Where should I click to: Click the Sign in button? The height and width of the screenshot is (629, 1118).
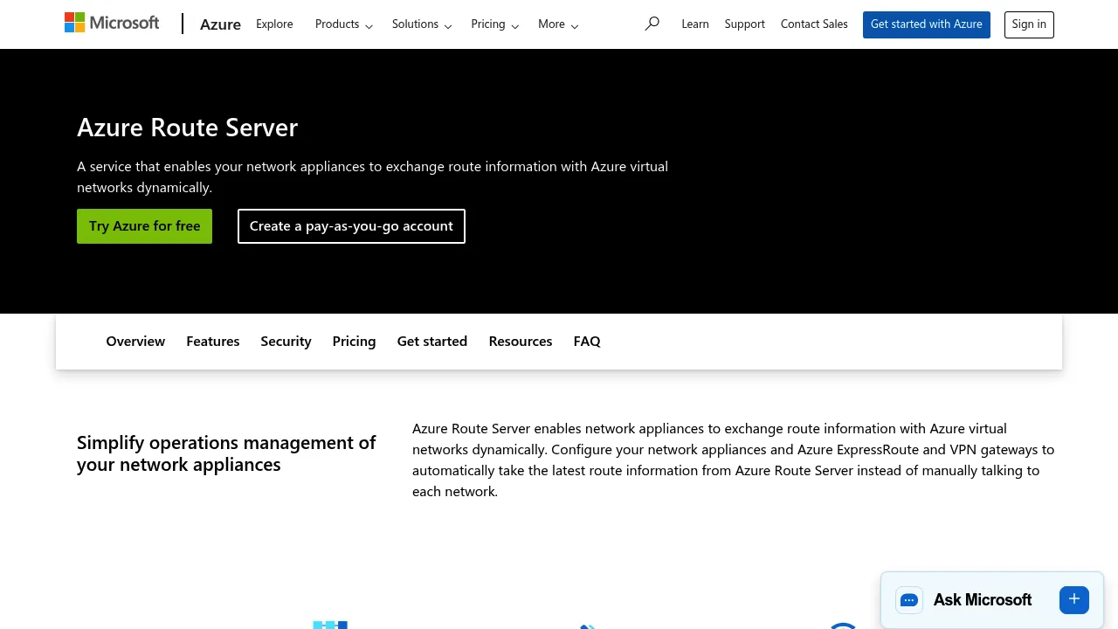[x=1029, y=24]
